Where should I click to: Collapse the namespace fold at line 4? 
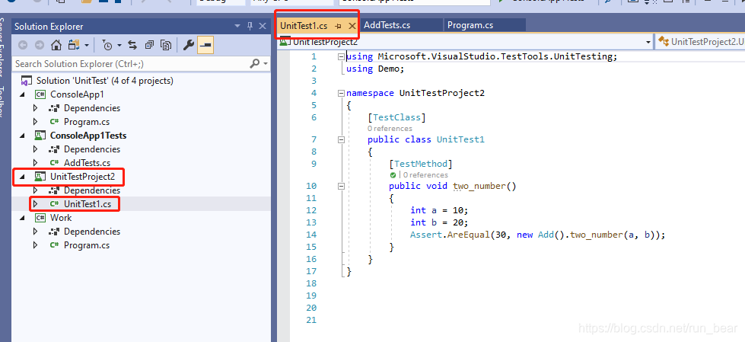pos(341,93)
